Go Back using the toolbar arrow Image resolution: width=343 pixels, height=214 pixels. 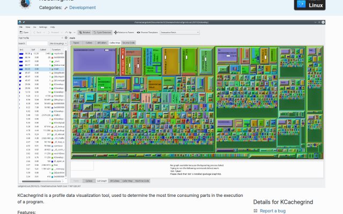tap(38, 32)
